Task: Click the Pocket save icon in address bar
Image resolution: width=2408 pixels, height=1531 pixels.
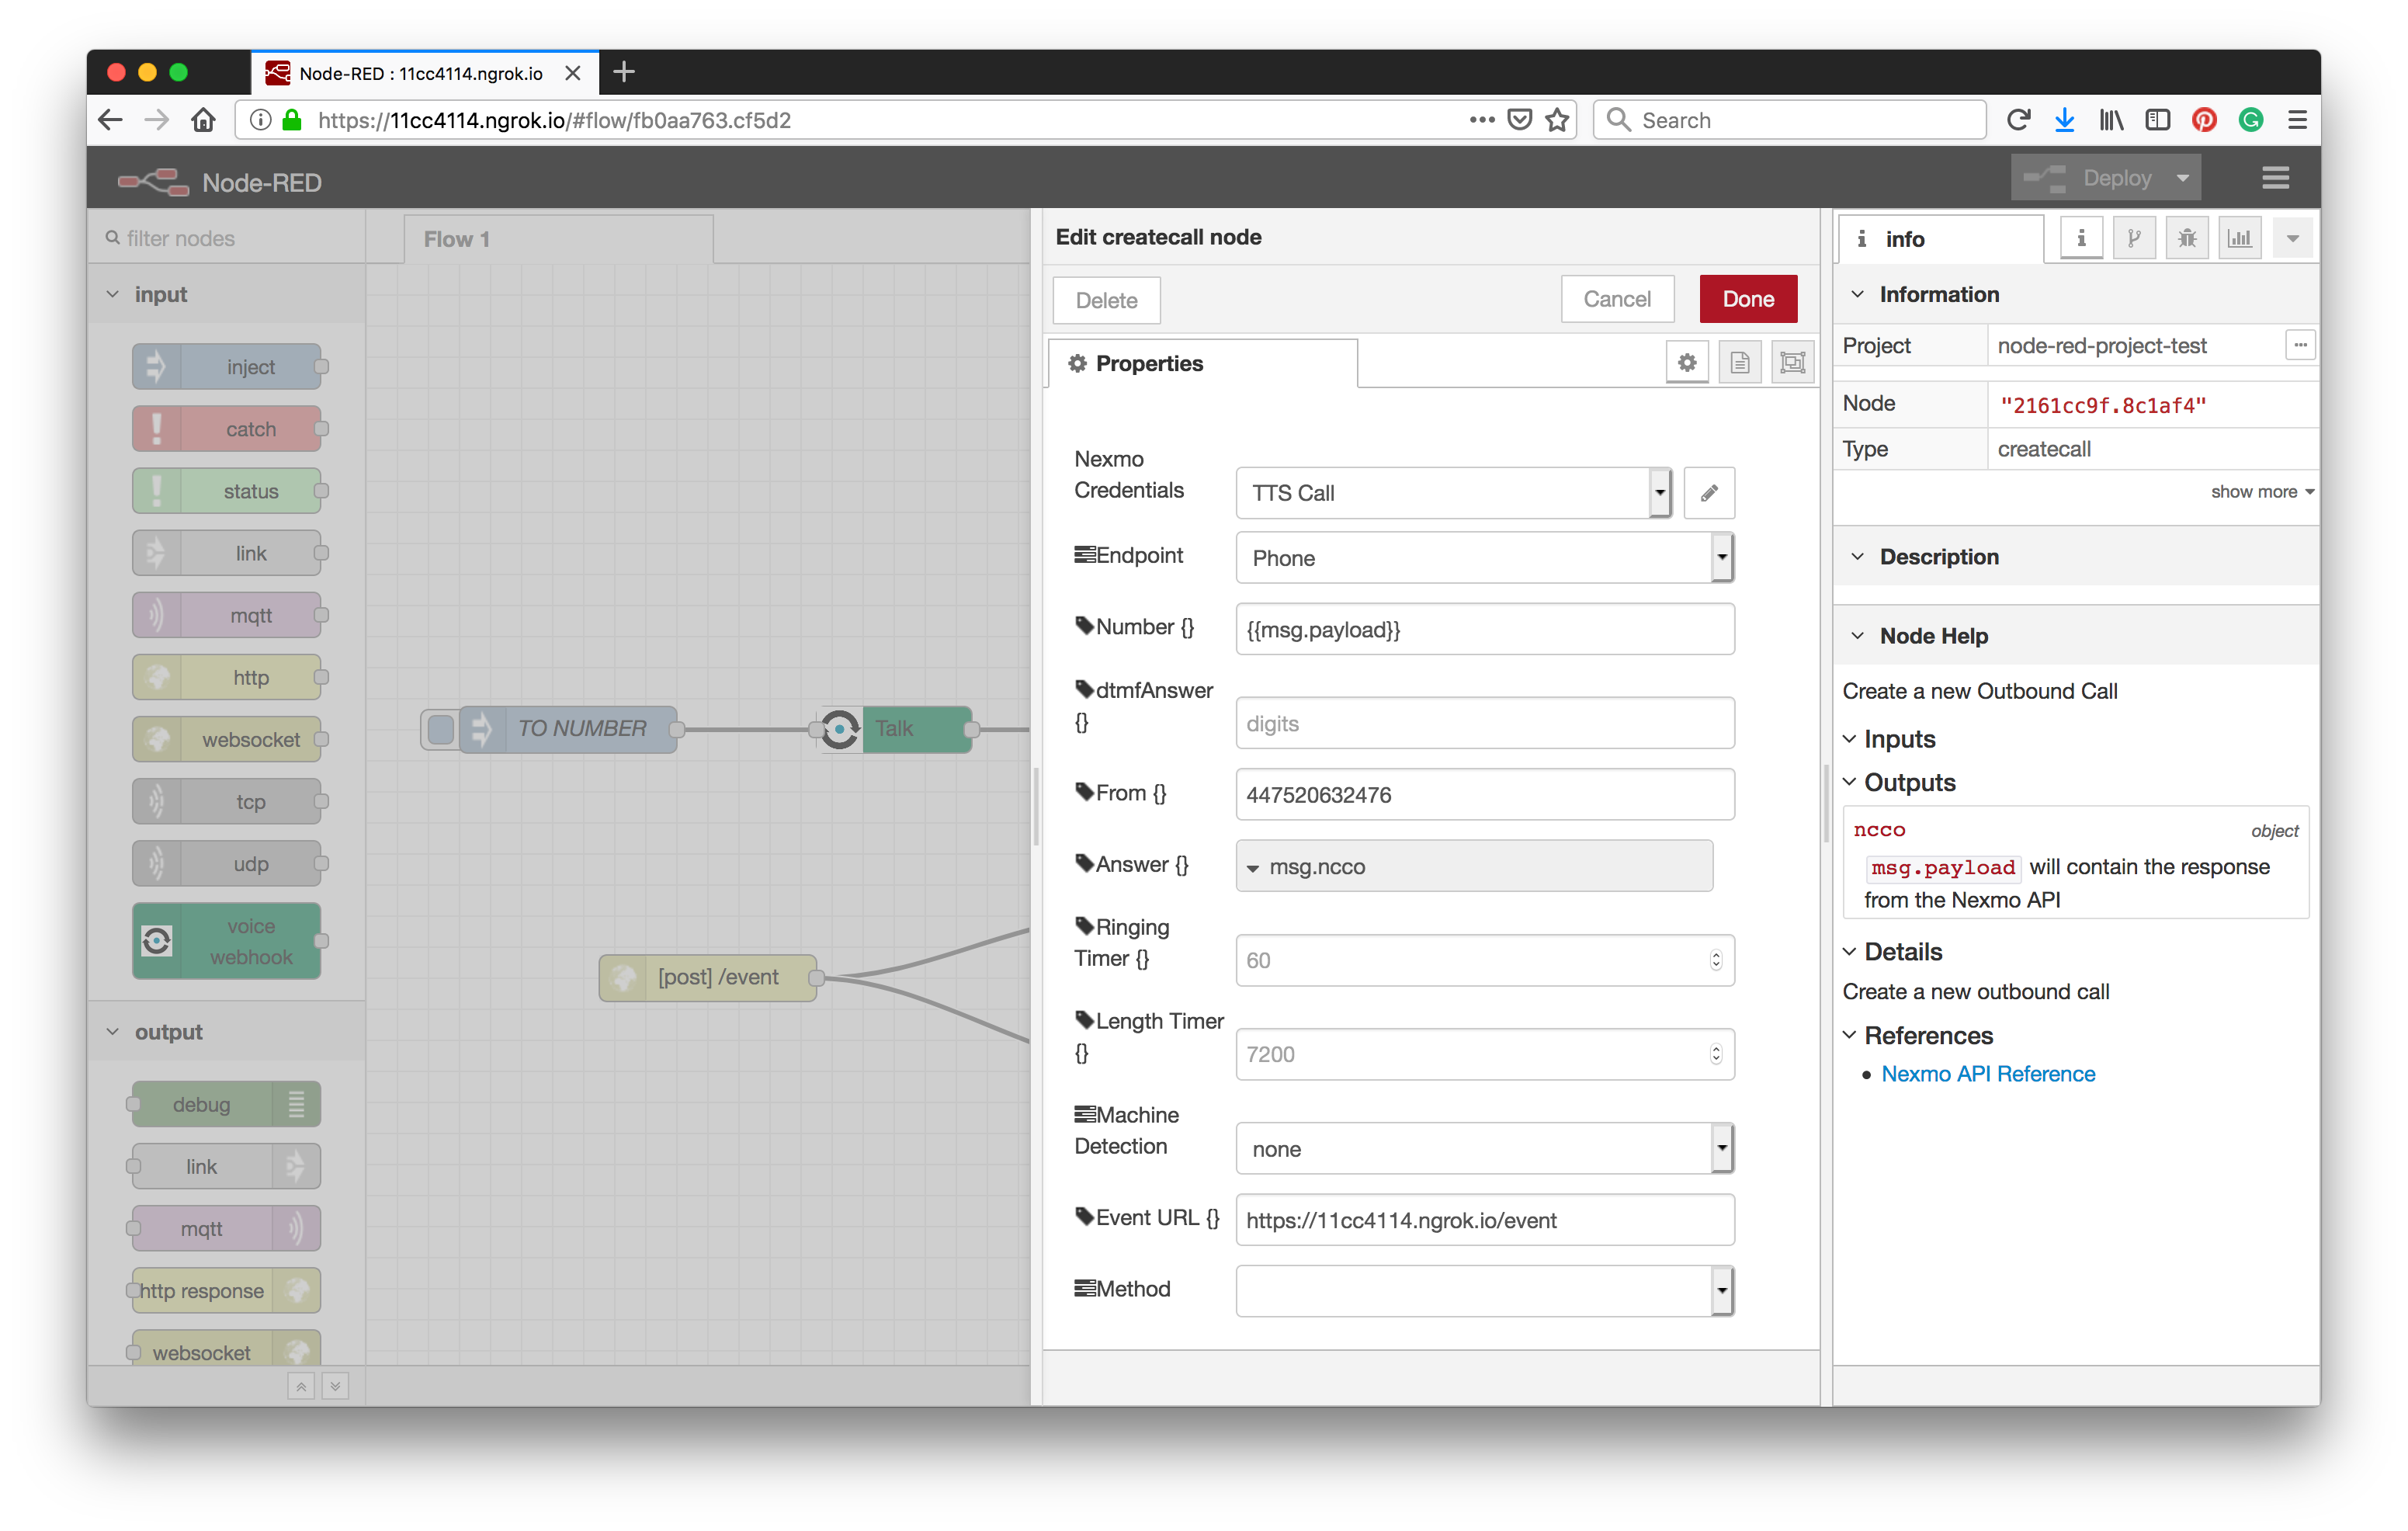Action: coord(1520,120)
